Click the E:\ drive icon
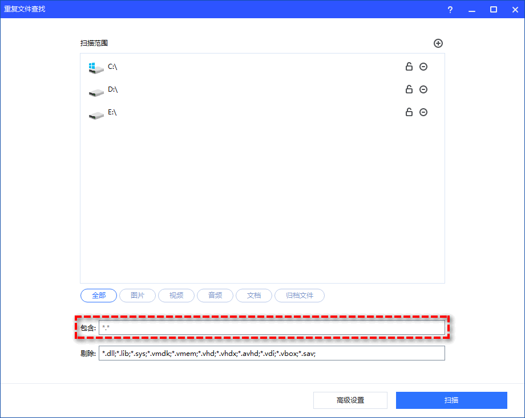Image resolution: width=525 pixels, height=418 pixels. [x=95, y=113]
